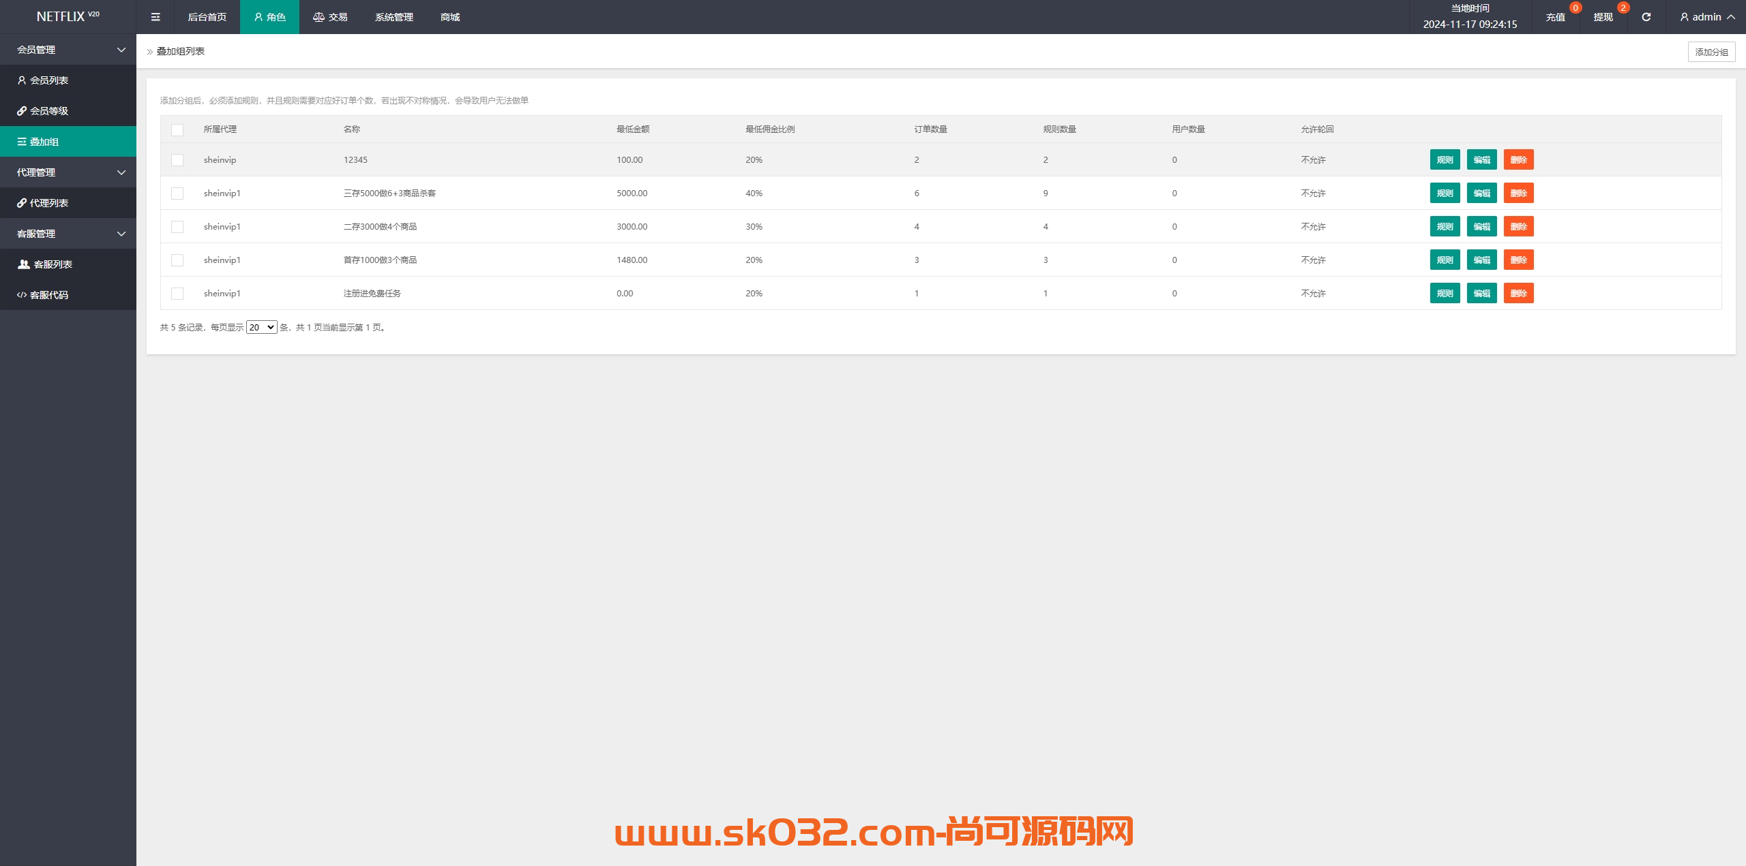Viewport: 1746px width, 866px height.
Task: Delete the 注册进免费任务 group
Action: 1518,294
